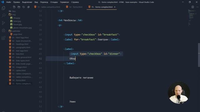Place cursor on the Чекбоксы heading text
Screen dimensions: 200x112
click(69, 20)
